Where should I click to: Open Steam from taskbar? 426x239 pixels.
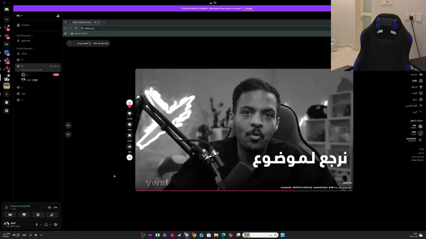[179, 235]
